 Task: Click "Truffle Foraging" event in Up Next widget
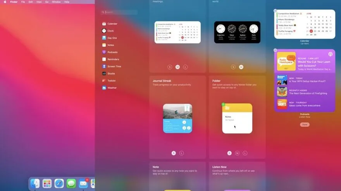pos(287,33)
